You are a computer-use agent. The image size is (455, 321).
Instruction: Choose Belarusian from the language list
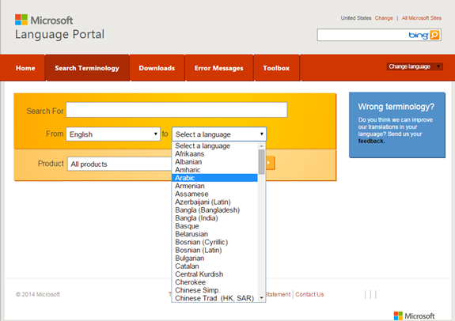tap(214, 234)
